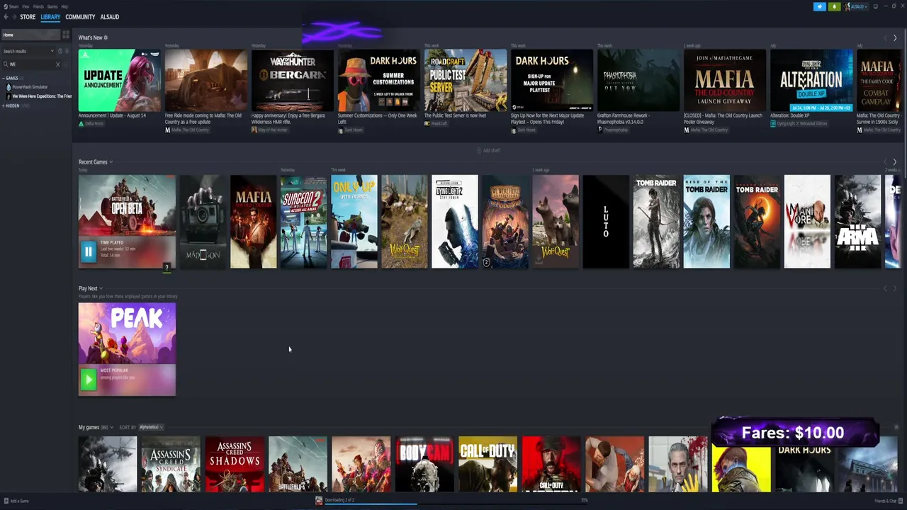Open Bodycam in My games

pyautogui.click(x=424, y=464)
